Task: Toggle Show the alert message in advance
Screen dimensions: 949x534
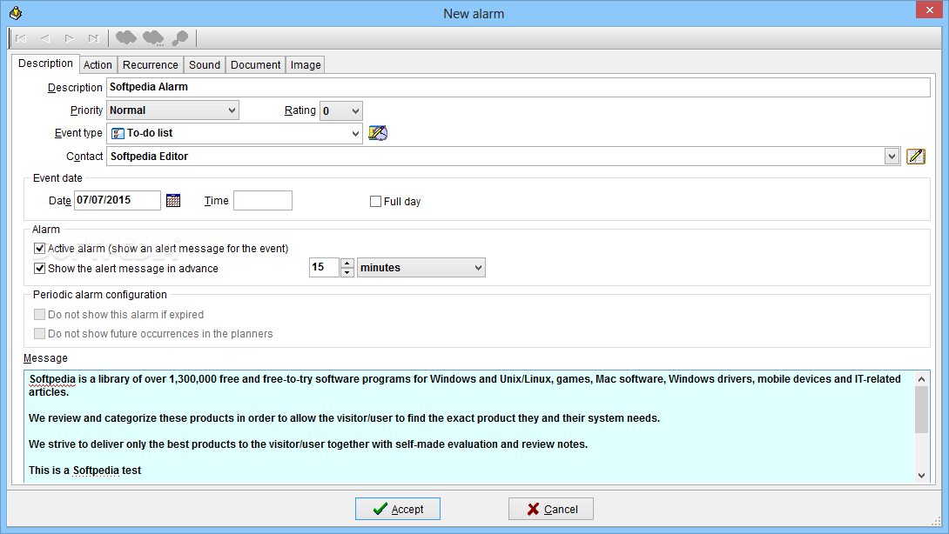Action: (39, 269)
